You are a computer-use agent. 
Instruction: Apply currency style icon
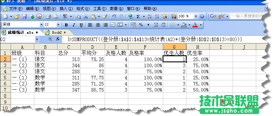coord(133,25)
